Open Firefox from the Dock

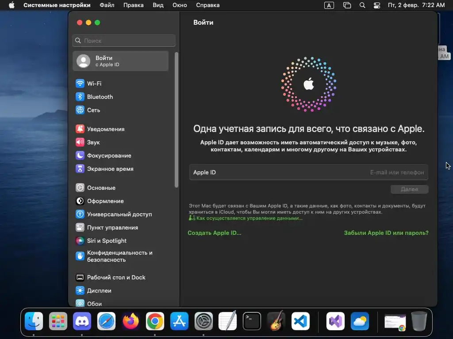[x=131, y=321]
